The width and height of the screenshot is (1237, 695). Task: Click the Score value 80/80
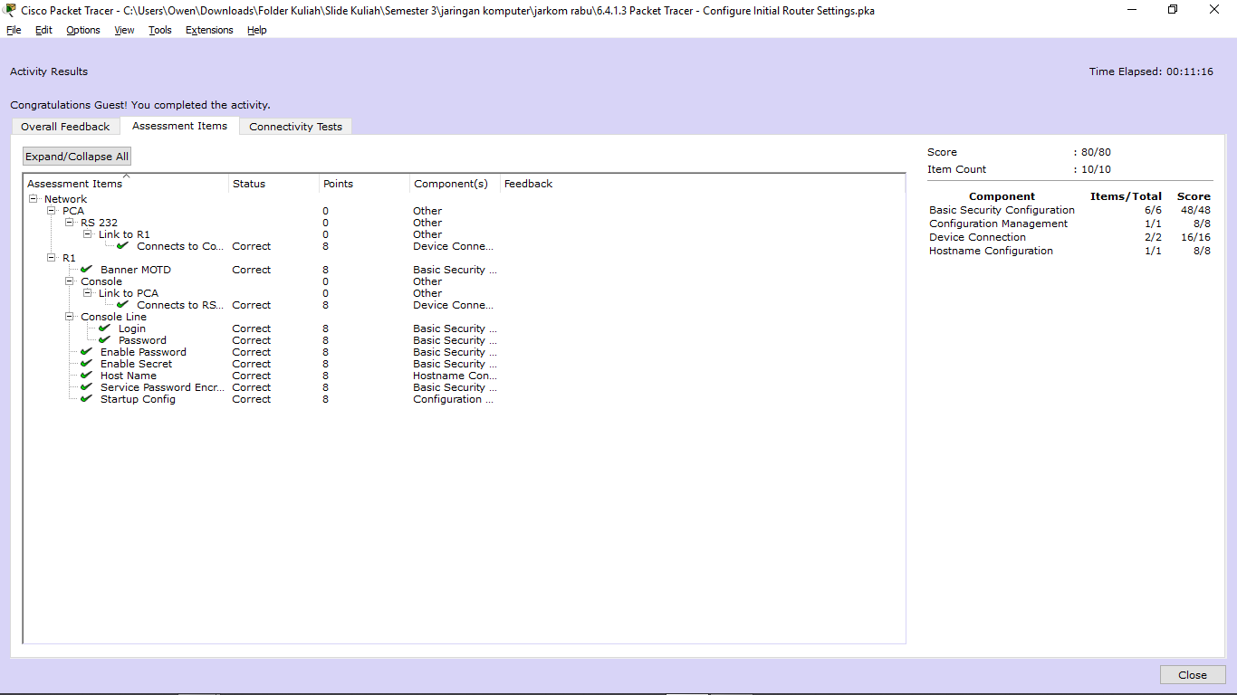1096,152
